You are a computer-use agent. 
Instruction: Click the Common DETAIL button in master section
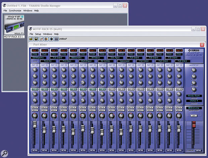click(x=199, y=150)
